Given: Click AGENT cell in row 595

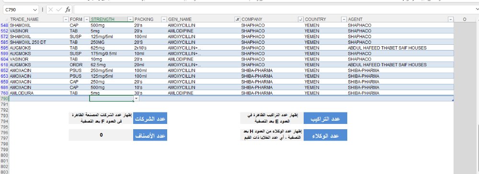Looking at the screenshot, I should tap(400, 48).
